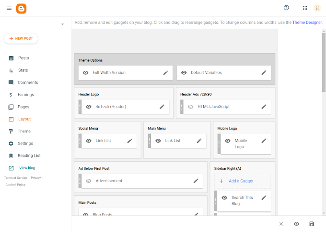Open the Comments section
Image resolution: width=326 pixels, height=232 pixels.
(28, 82)
